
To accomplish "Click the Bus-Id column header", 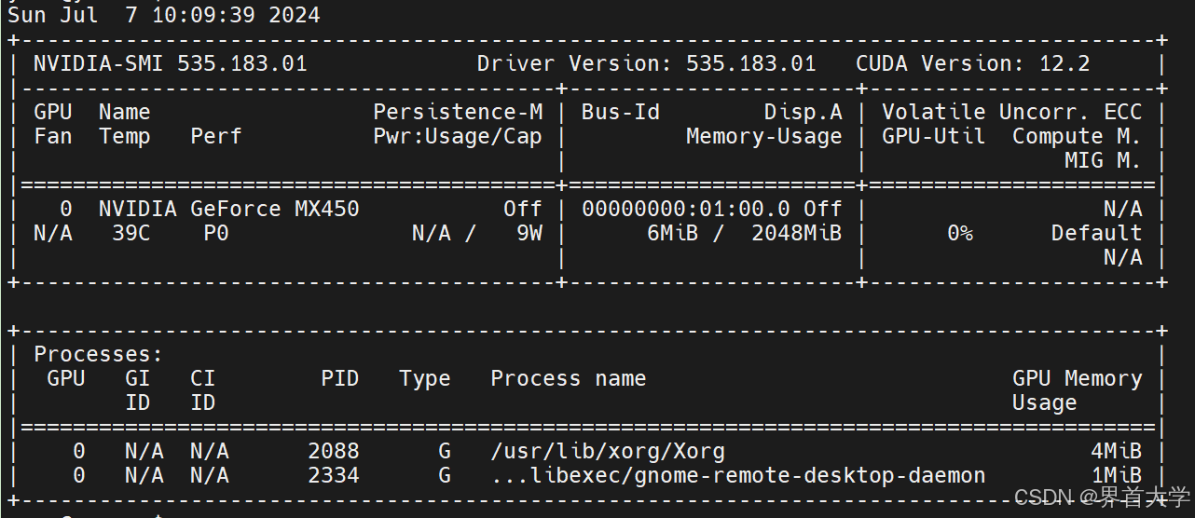I will point(621,113).
